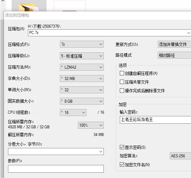Viewport: 191px width, 178px height.
Task: Enable 操作完成后删除源文件 checkbox
Action: pos(122,91)
